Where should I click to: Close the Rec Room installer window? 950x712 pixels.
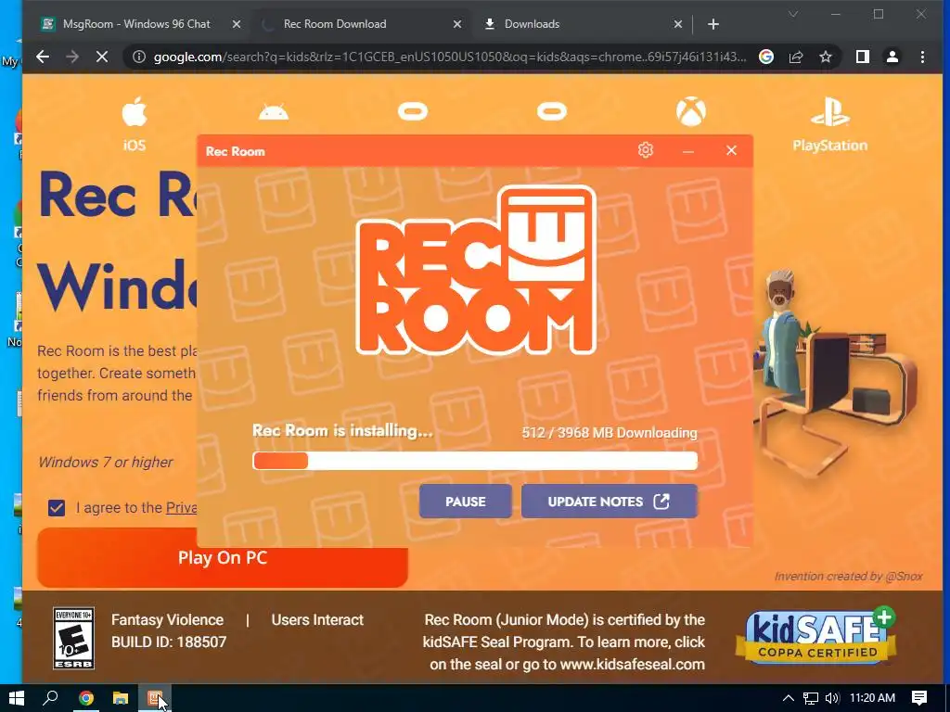coord(731,150)
